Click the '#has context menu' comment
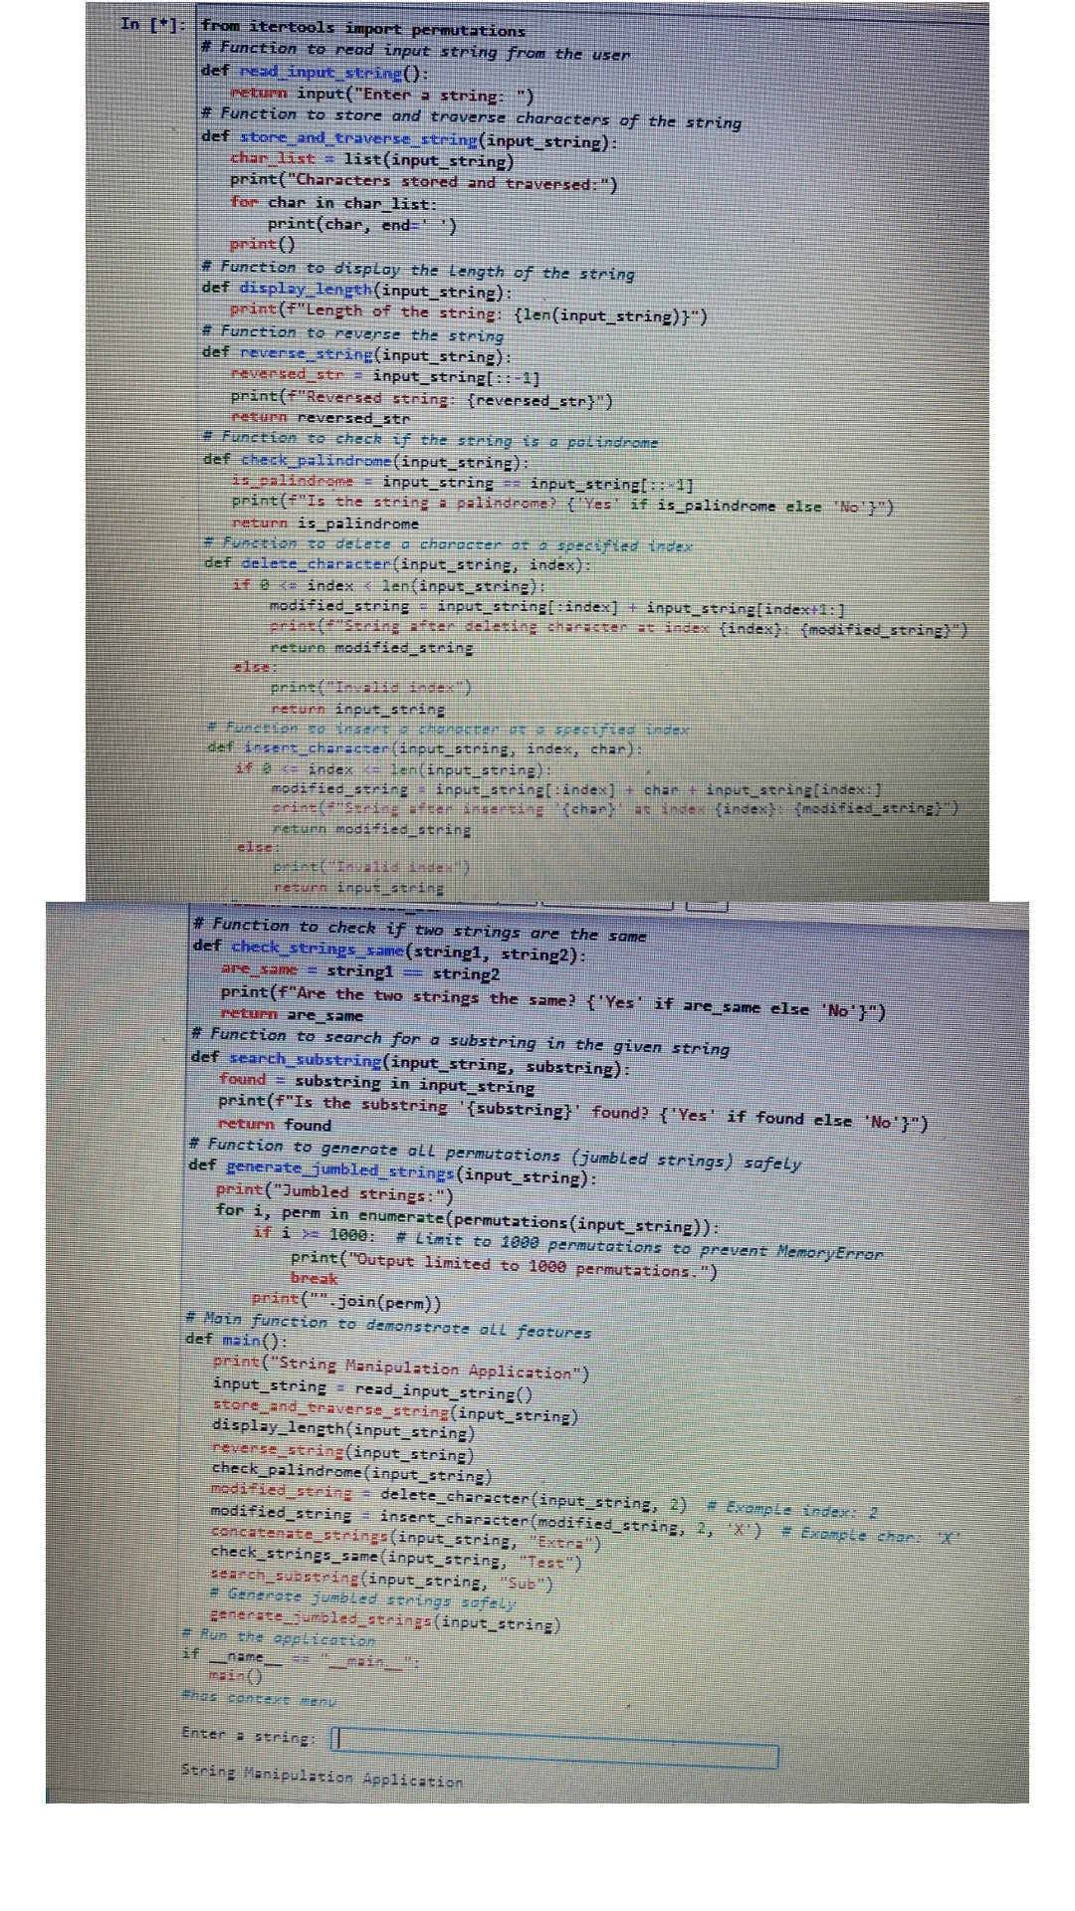The image size is (1075, 1911). coord(258,1699)
